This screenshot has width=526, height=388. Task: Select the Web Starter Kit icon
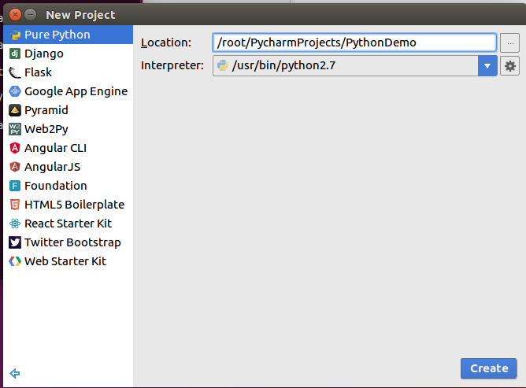(x=15, y=261)
